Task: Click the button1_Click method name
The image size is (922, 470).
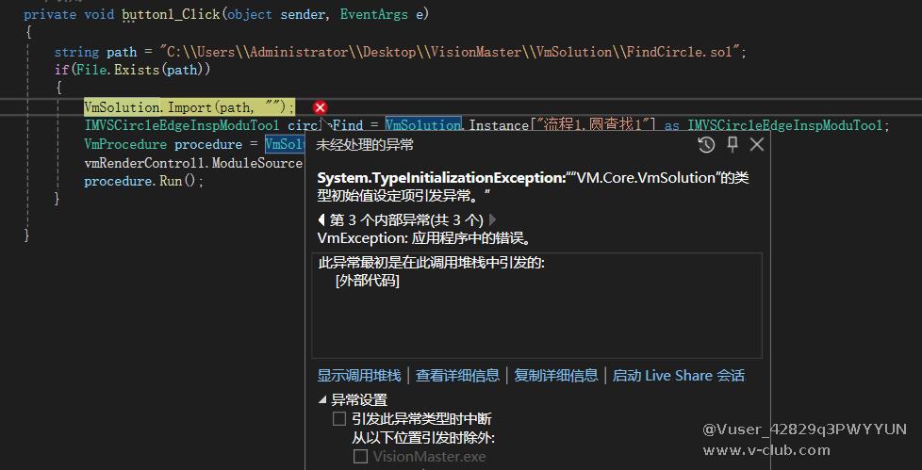Action: point(171,14)
